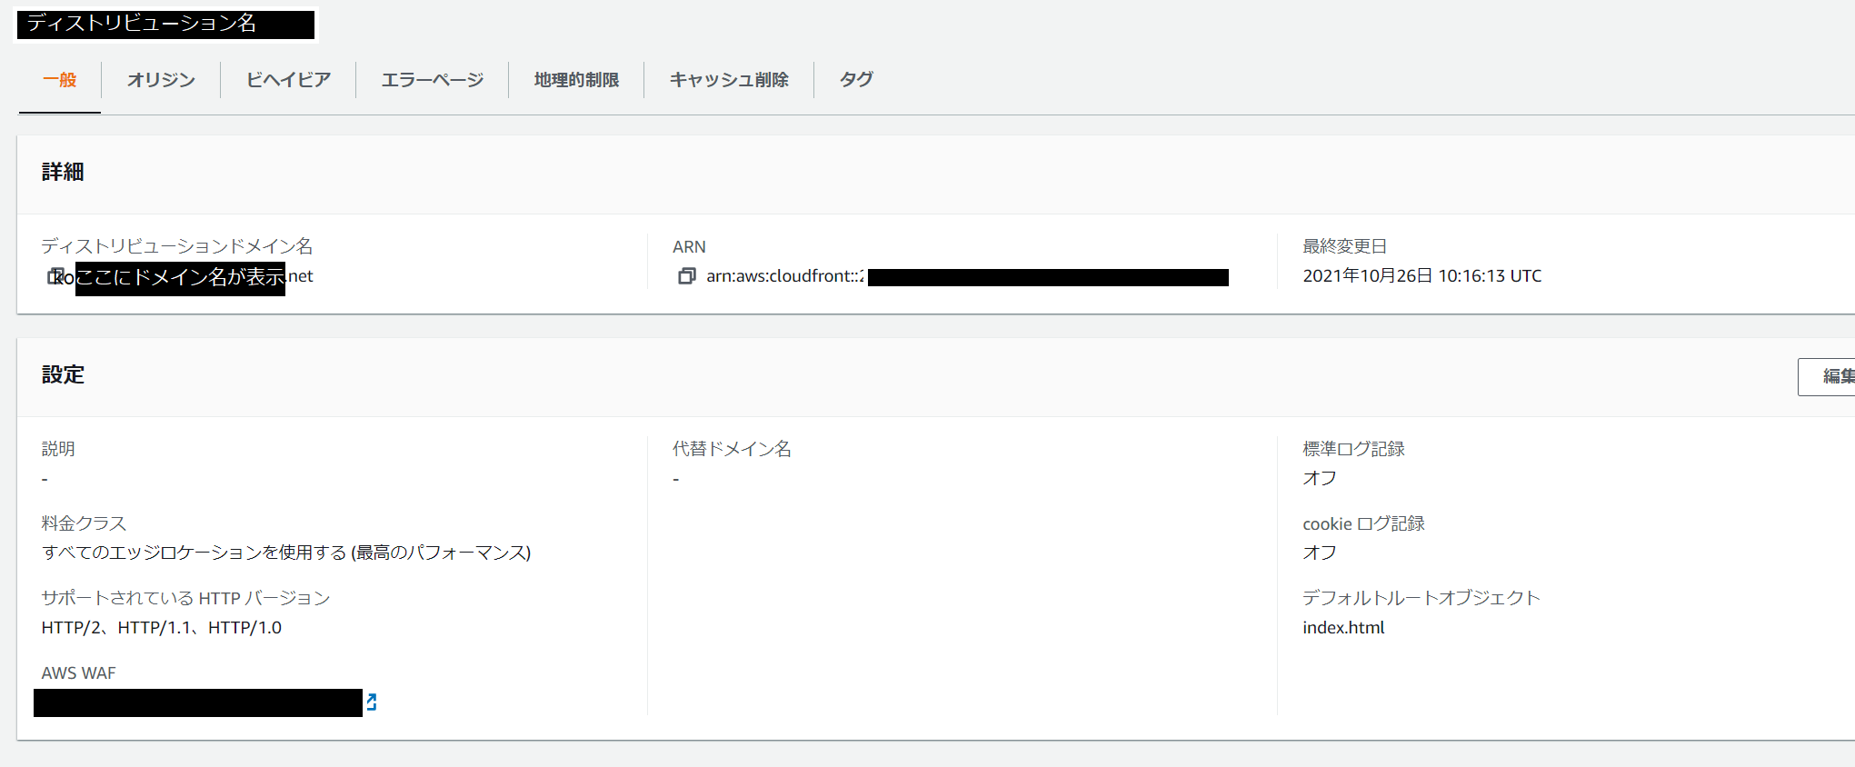Click the 設定 section heading
Viewport: 1855px width, 767px height.
(x=63, y=375)
